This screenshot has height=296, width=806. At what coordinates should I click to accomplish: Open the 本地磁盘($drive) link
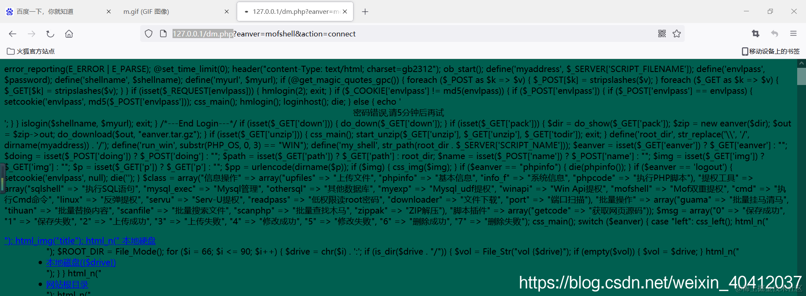coord(81,263)
